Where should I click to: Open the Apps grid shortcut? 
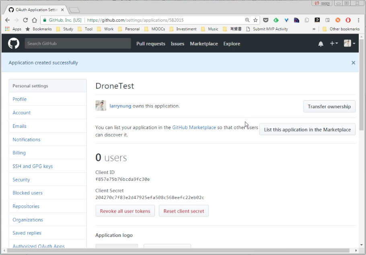(x=13, y=29)
